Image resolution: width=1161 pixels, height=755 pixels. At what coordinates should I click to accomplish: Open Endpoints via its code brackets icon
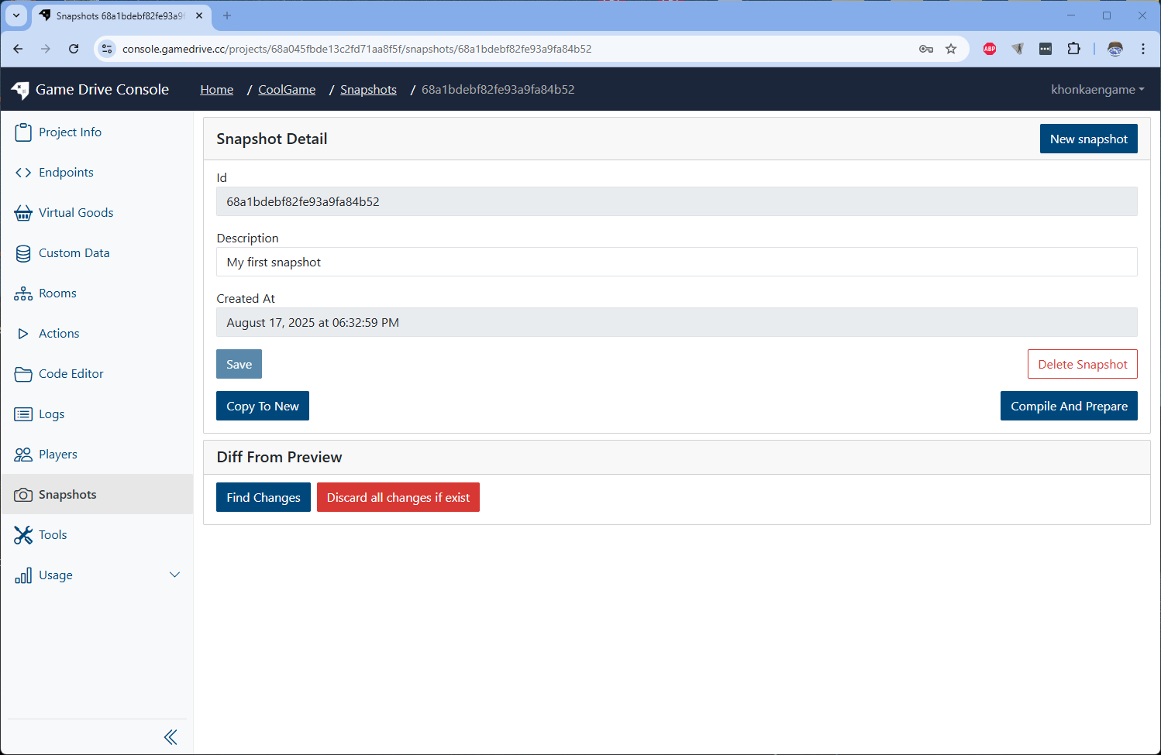[23, 173]
